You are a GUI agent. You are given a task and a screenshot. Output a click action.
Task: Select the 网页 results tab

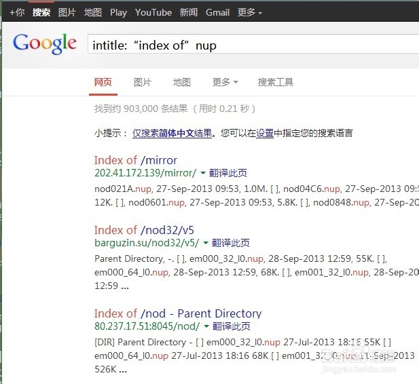(103, 82)
